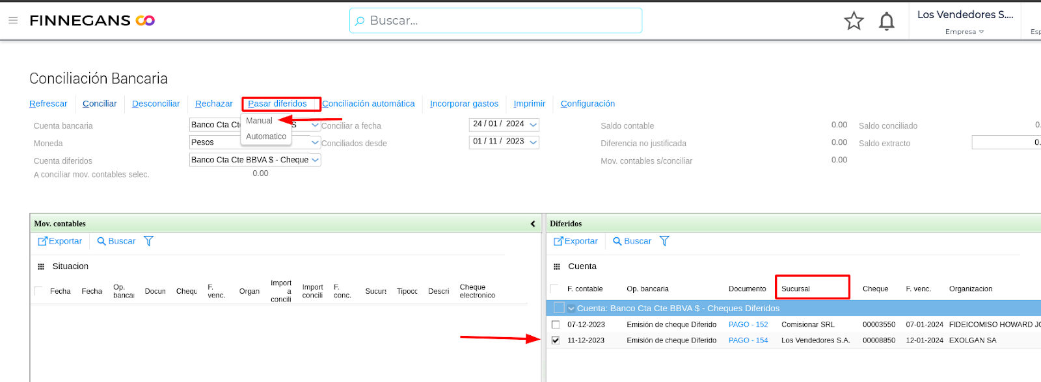Click Situacion grouping label

pyautogui.click(x=70, y=266)
